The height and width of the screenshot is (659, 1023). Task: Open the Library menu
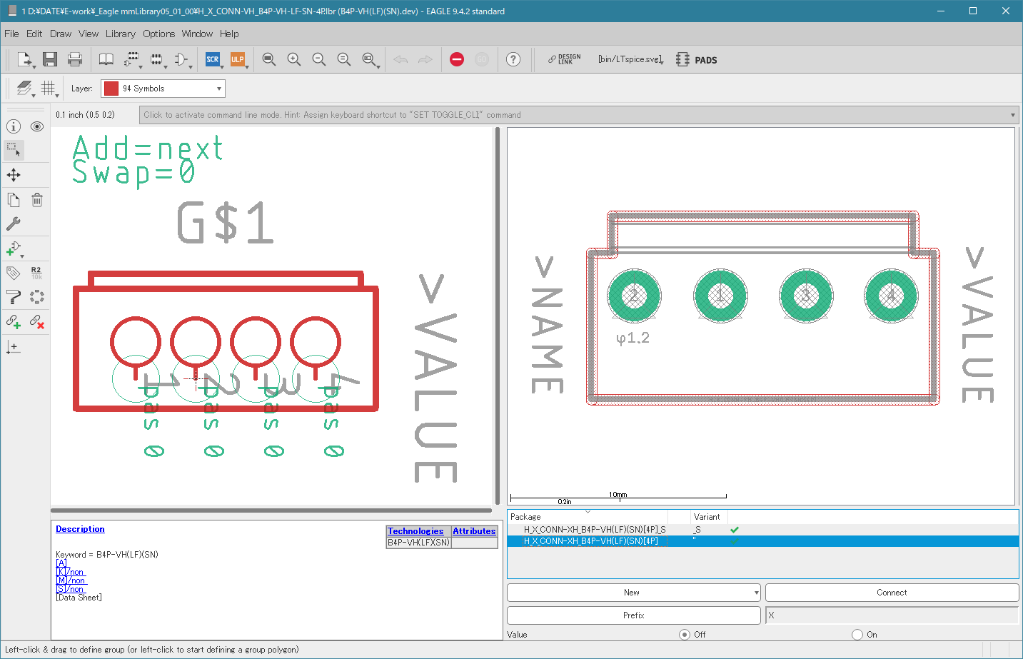120,34
